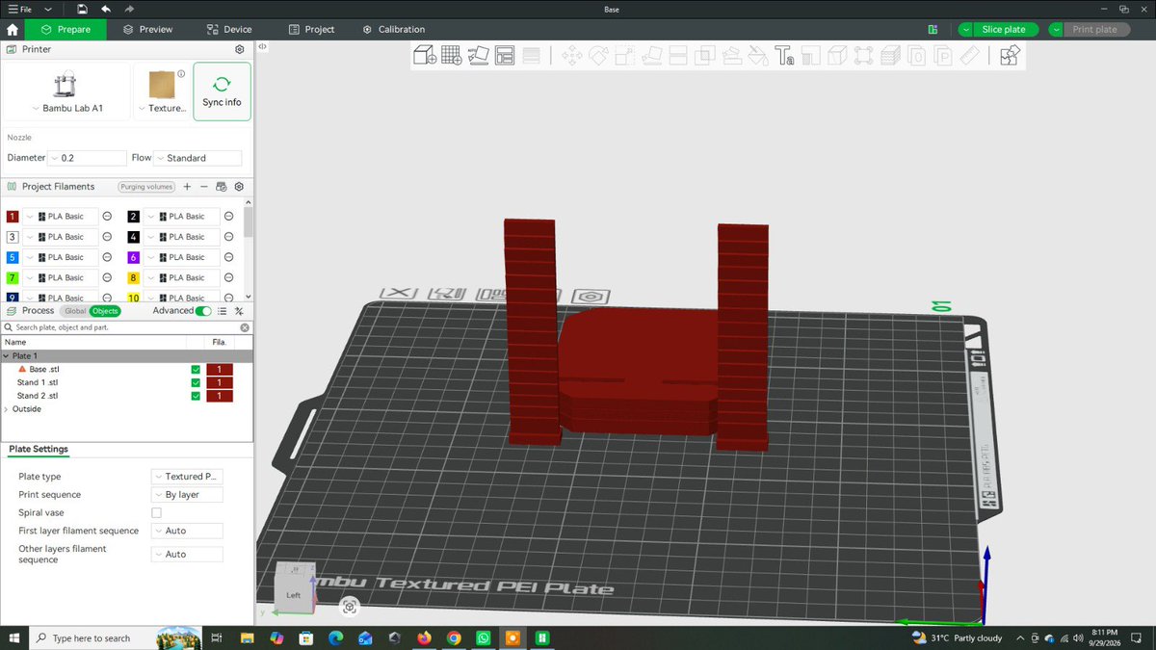Viewport: 1156px width, 650px height.
Task: Click the Auto orient toolbar icon
Action: click(x=478, y=56)
